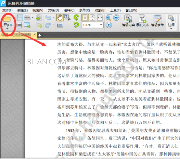Click the blue minus zoom out icon

(x=116, y=18)
